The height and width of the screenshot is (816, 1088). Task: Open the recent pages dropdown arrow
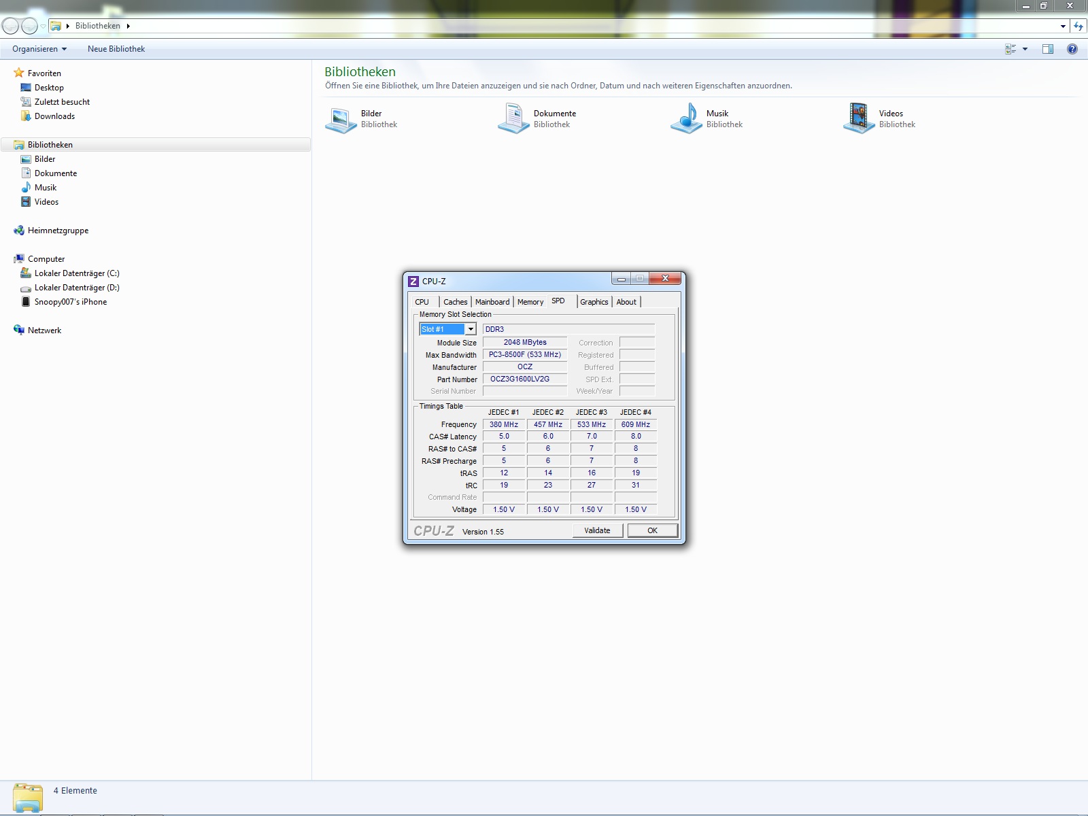point(43,27)
